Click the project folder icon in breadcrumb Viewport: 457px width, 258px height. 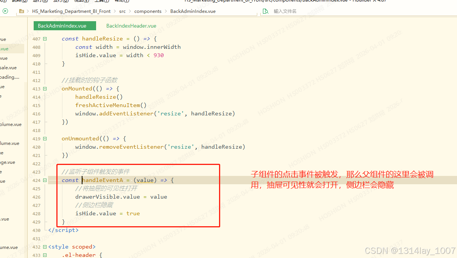(22, 11)
